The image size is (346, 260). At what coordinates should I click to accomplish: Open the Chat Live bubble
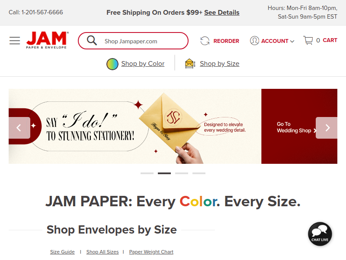(320, 234)
